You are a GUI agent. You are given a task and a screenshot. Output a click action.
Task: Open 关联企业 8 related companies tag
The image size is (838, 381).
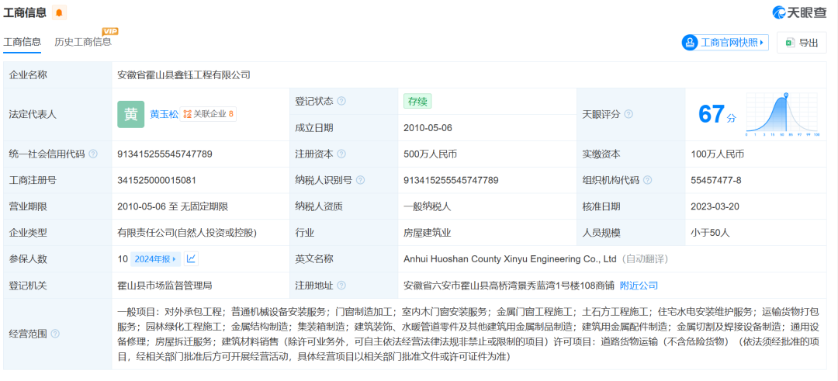point(209,114)
